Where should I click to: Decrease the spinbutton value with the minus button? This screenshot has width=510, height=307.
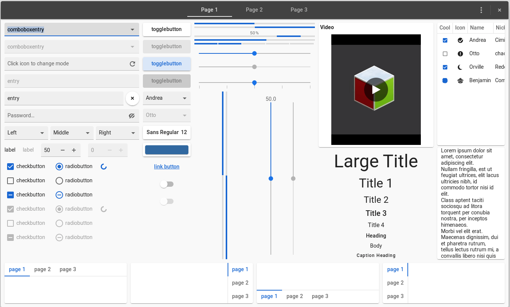(62, 150)
